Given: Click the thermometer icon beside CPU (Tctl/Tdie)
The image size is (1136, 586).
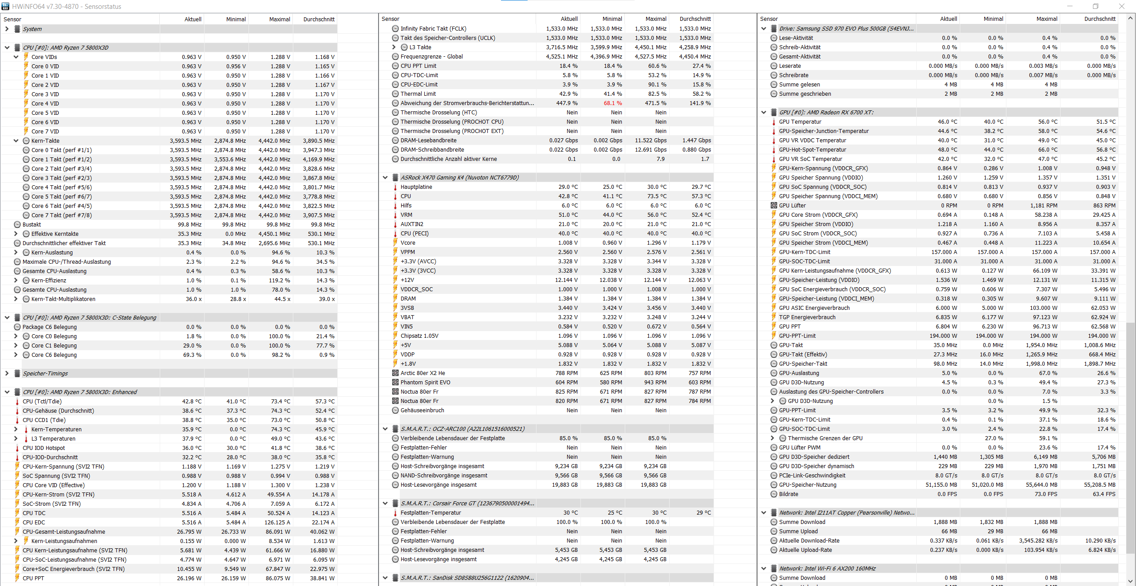Looking at the screenshot, I should [17, 401].
